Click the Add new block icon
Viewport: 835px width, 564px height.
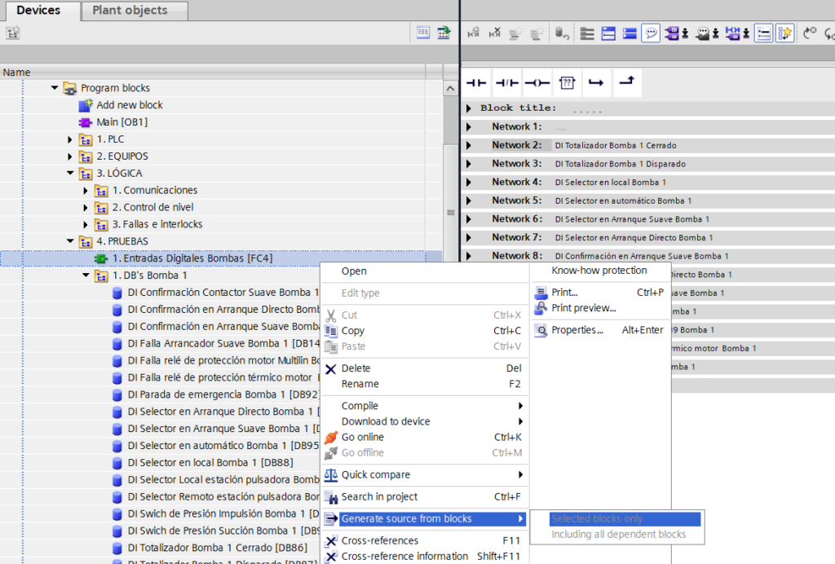pos(86,105)
